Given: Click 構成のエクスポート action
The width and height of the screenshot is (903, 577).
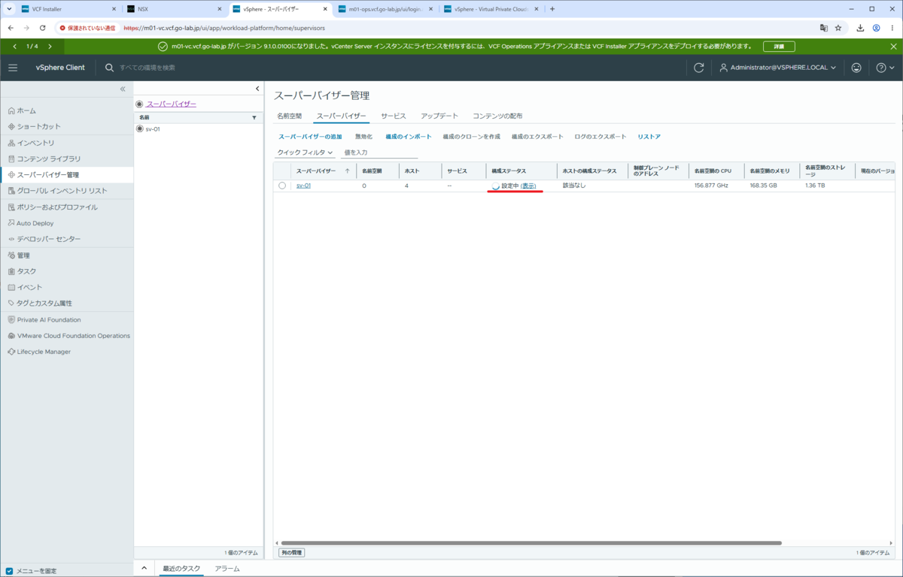Looking at the screenshot, I should [x=537, y=137].
